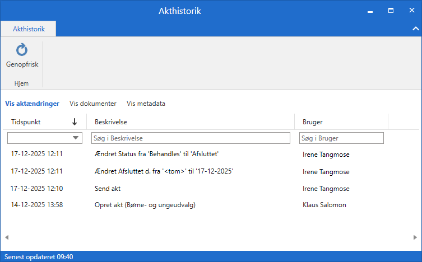Select the 'Send akt' history entry
Image resolution: width=422 pixels, height=262 pixels.
(x=108, y=189)
